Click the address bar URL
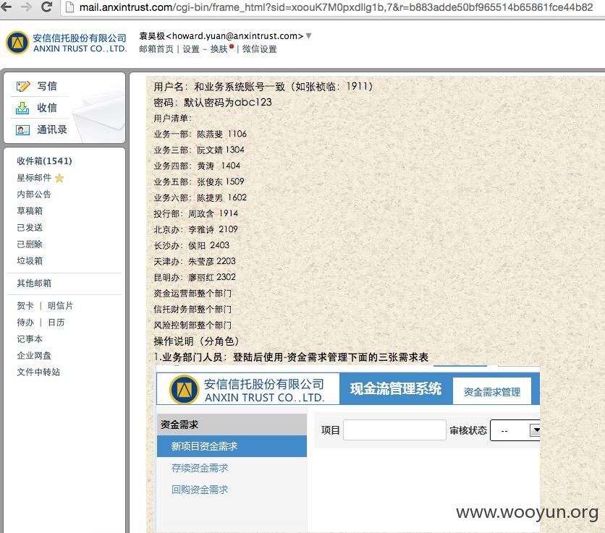The image size is (605, 533). tap(336, 7)
